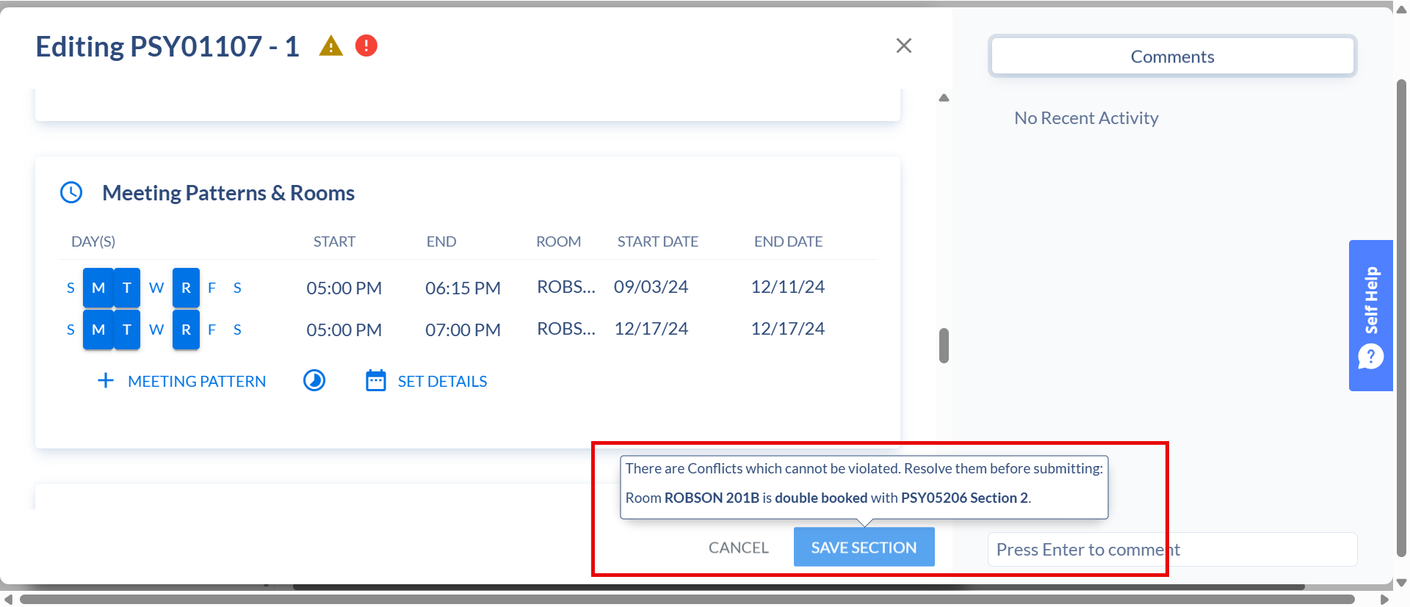Select the 05:00 PM start time on 09/03/24 row
Image resolution: width=1410 pixels, height=607 pixels.
point(344,288)
